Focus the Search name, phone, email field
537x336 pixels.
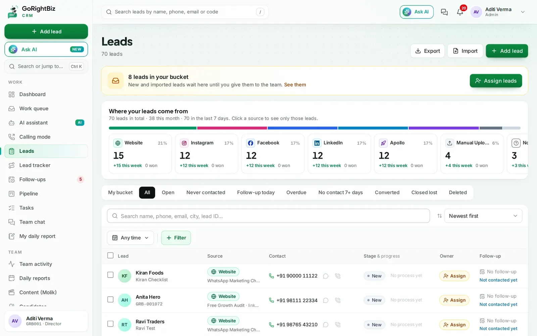coord(268,216)
